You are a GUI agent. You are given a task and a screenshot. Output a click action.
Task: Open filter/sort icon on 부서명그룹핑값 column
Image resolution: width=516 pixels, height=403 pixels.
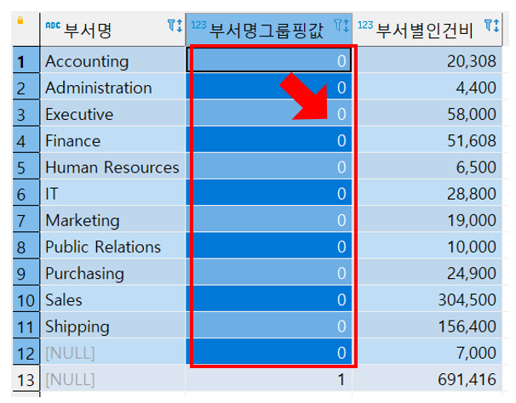pyautogui.click(x=341, y=26)
